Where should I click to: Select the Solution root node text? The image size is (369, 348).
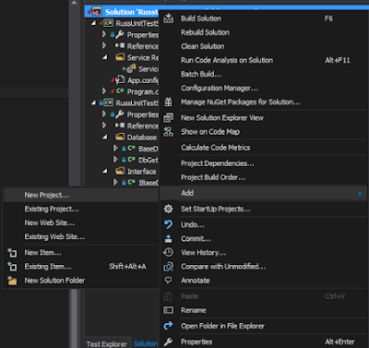(132, 12)
